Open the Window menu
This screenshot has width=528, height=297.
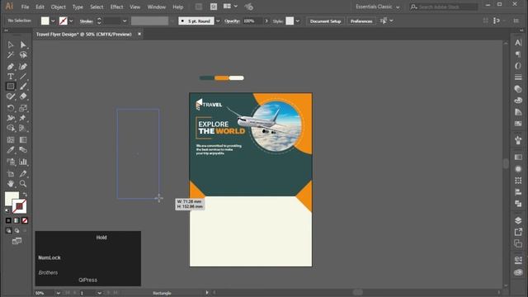[156, 7]
